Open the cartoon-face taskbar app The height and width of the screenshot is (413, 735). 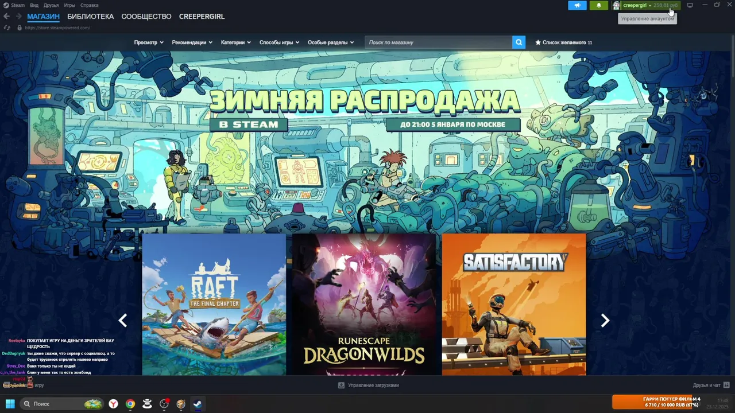(x=181, y=404)
